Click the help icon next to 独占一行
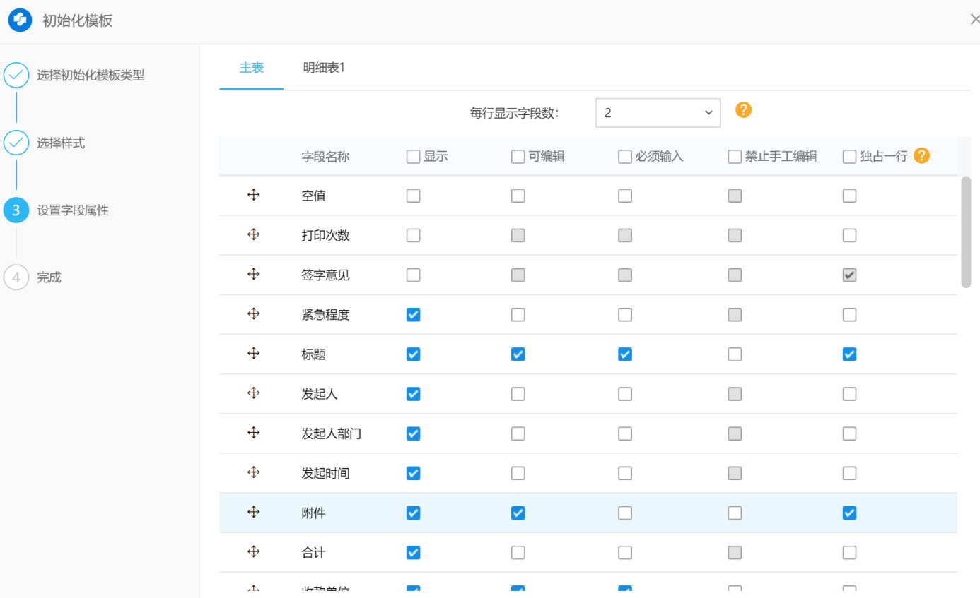 tap(921, 156)
